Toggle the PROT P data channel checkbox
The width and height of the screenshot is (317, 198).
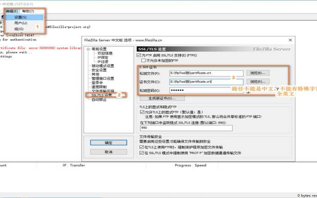[141, 153]
